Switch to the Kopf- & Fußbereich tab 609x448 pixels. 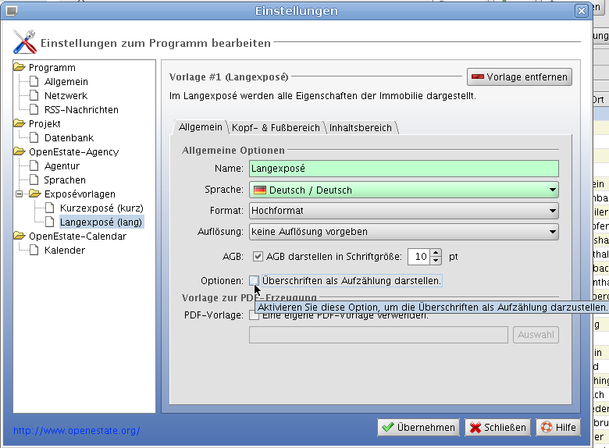[x=276, y=127]
